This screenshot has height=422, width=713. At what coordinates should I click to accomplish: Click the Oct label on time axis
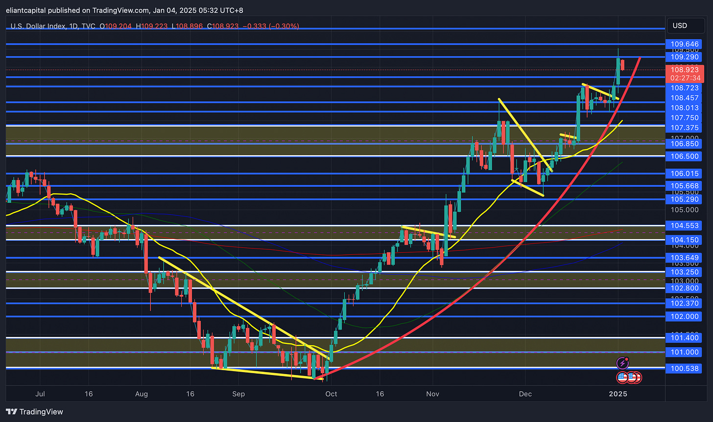[331, 394]
